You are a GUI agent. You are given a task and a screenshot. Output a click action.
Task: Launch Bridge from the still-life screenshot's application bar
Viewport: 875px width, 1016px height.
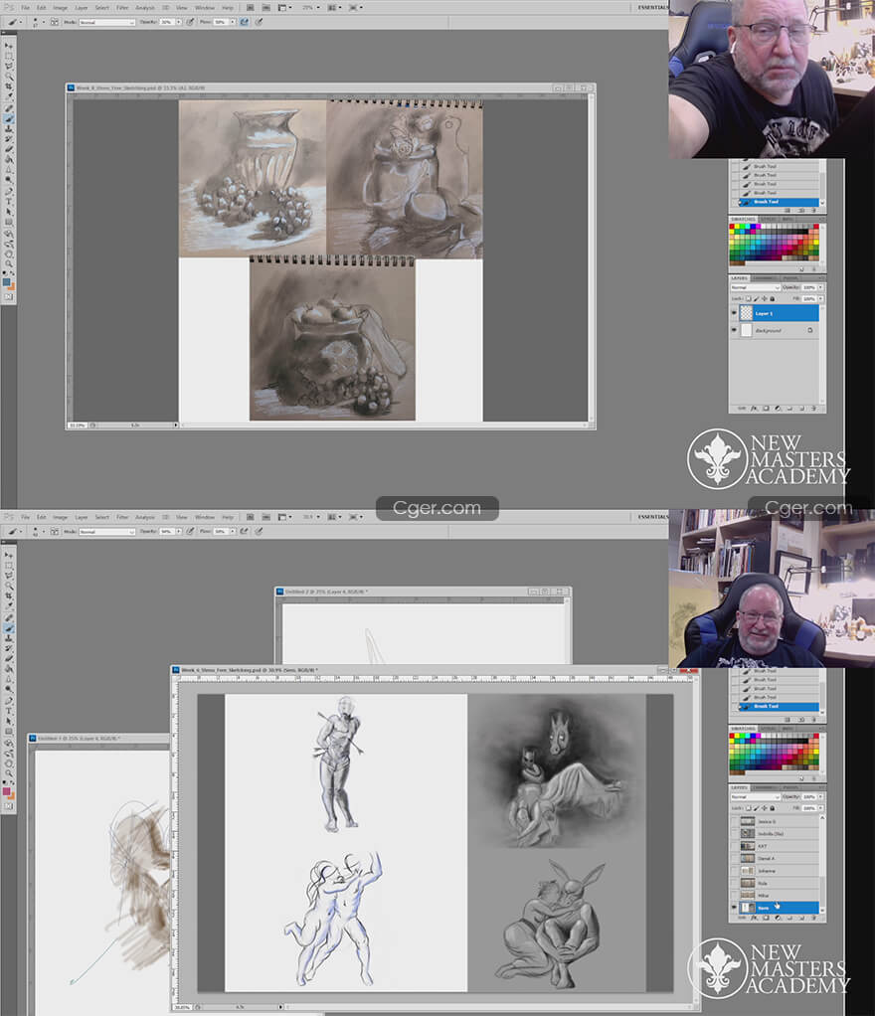[x=251, y=8]
